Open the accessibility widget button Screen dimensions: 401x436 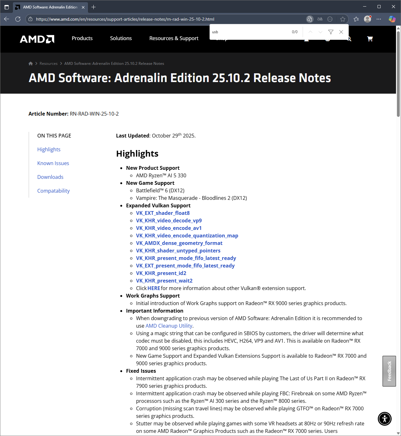[385, 419]
